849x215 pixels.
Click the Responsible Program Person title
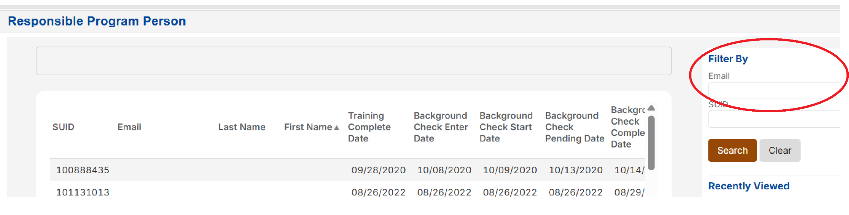tap(97, 21)
